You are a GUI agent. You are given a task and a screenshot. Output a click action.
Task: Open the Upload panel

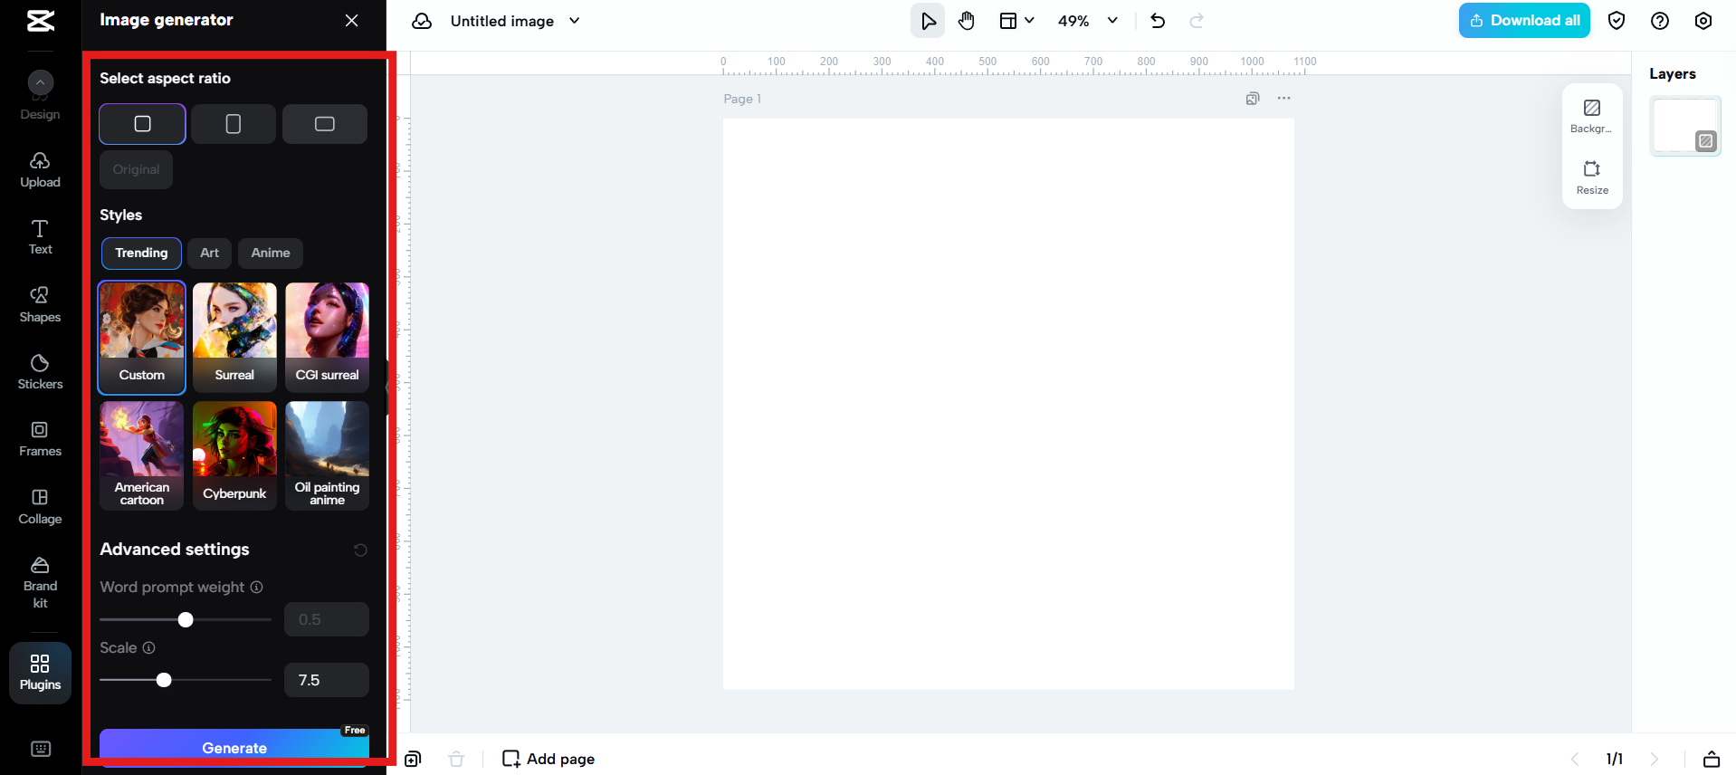coord(41,170)
